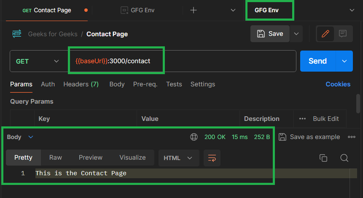Click the request panel vertical scrollbar
363x198 pixels.
coord(358,103)
